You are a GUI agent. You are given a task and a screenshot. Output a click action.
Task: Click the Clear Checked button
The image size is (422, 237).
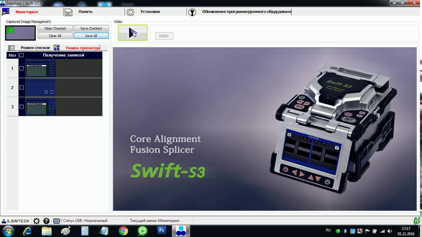pyautogui.click(x=55, y=28)
